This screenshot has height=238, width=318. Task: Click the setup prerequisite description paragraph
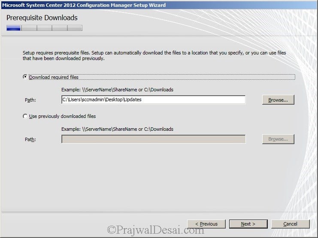click(x=154, y=56)
